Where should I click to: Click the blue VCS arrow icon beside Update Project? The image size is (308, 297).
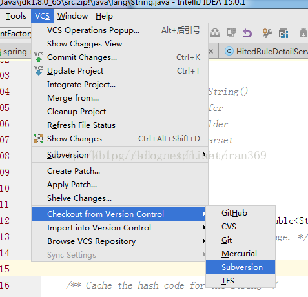[39, 71]
